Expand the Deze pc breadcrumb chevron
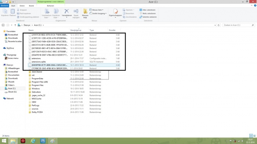The width and height of the screenshot is (257, 144). pyautogui.click(x=32, y=25)
